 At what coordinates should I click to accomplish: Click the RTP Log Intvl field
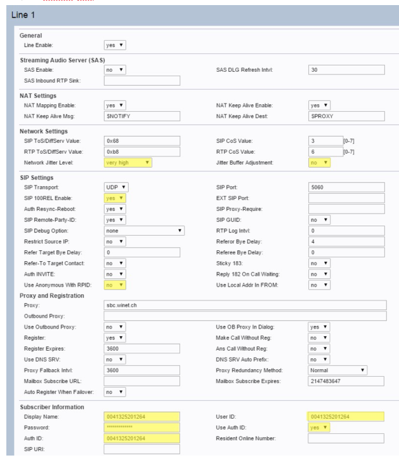point(346,231)
